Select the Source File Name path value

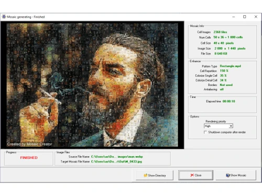117,157
